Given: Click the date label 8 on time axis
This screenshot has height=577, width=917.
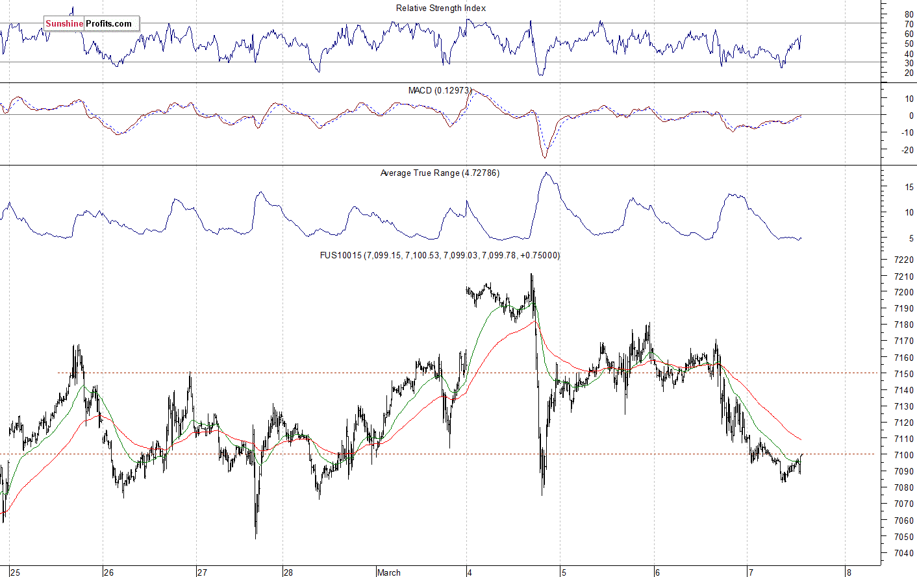Looking at the screenshot, I should (x=848, y=572).
